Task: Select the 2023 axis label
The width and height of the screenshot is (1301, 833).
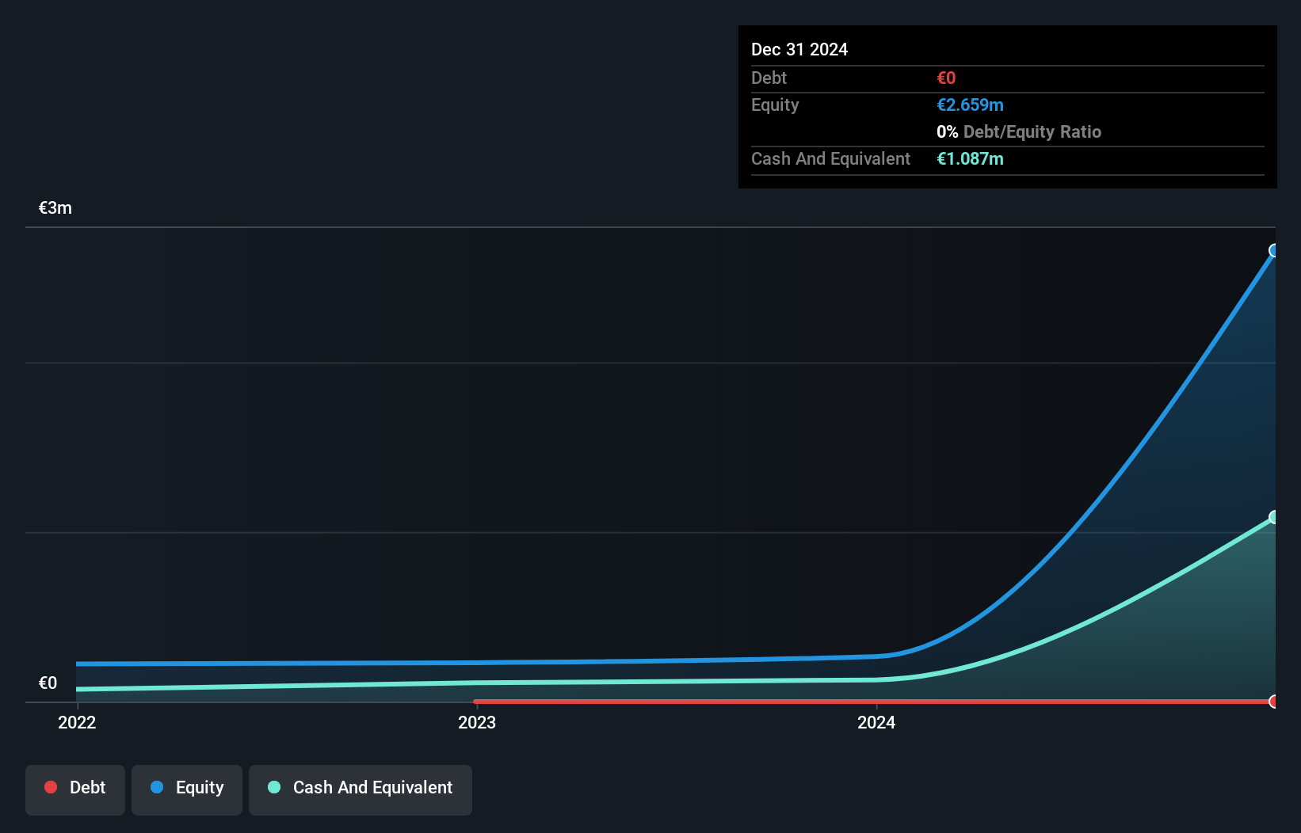Action: (x=477, y=722)
